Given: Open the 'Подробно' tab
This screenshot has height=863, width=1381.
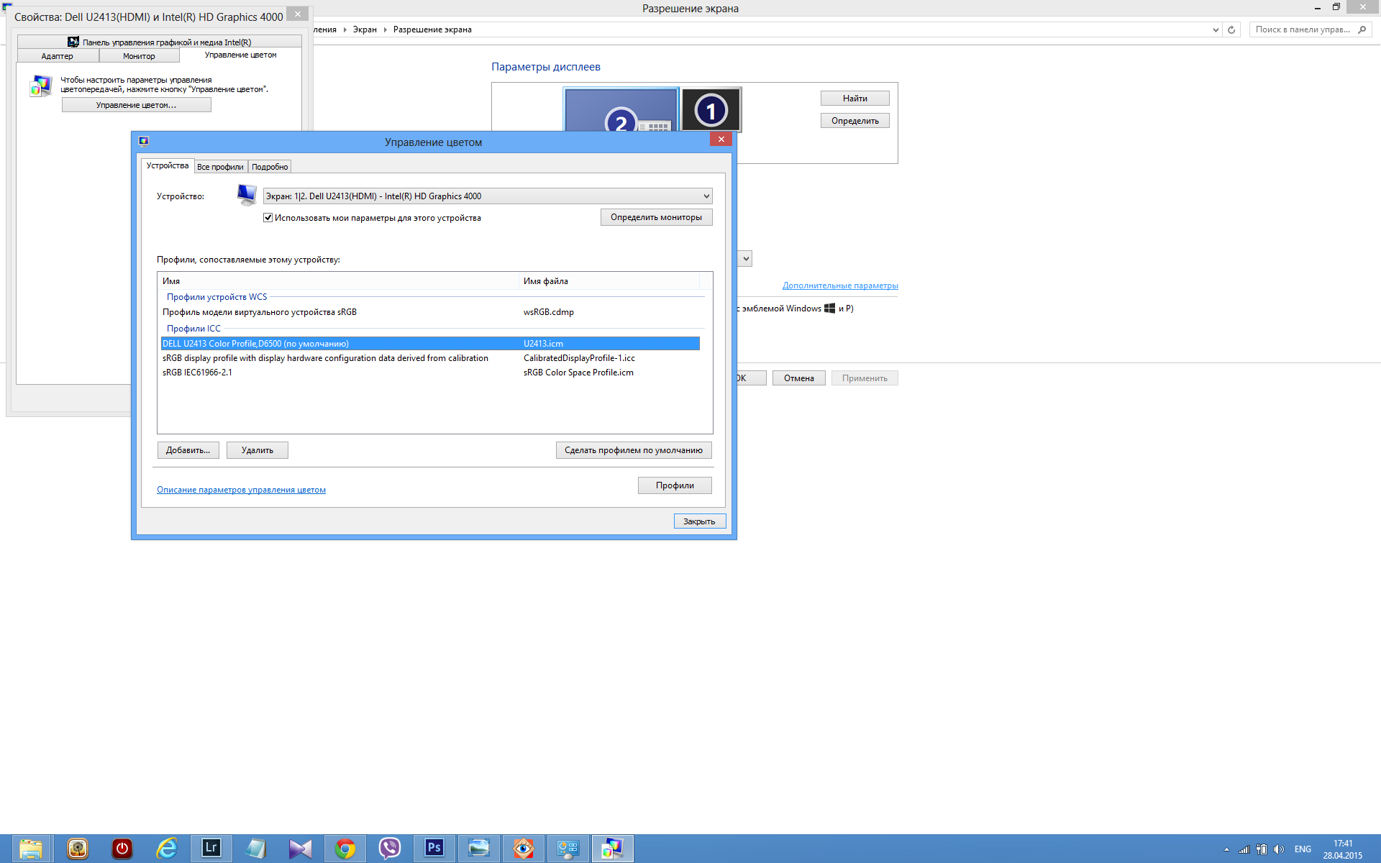Looking at the screenshot, I should coord(270,167).
